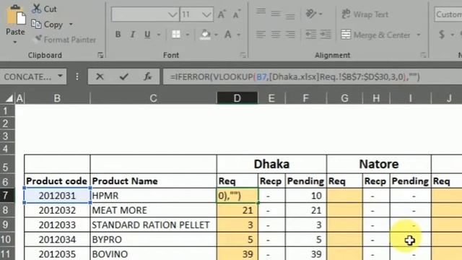462x260 pixels.
Task: Click the Orientation text angle icon
Action: tap(311, 14)
